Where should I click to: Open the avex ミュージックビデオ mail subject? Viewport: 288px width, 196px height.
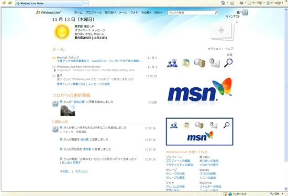point(100,61)
